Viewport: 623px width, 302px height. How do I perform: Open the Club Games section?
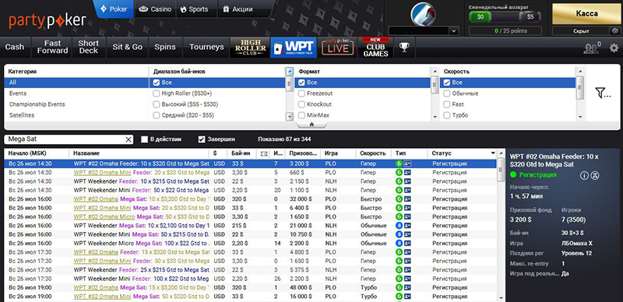(x=375, y=47)
